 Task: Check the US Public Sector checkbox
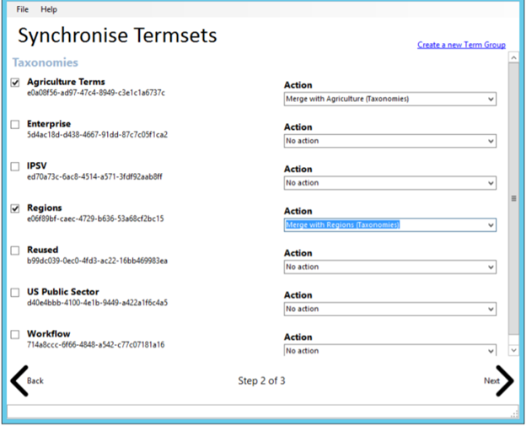pos(14,293)
